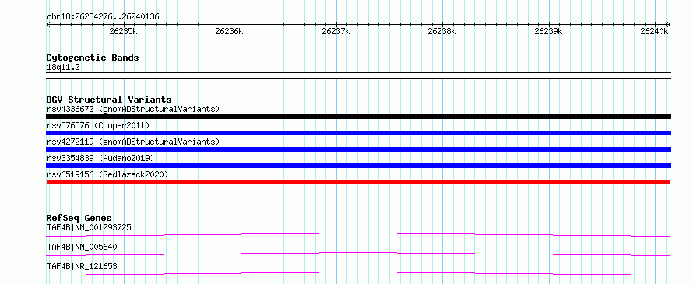Open variant nsv6519156 Sedlazeck2020 label
Image resolution: width=693 pixels, height=284 pixels.
click(107, 174)
